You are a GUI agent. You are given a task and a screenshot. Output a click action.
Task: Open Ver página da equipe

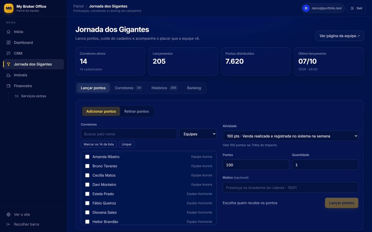coord(340,36)
